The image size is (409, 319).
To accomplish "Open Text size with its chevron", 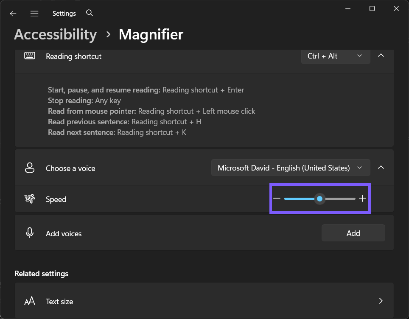I will pyautogui.click(x=381, y=301).
